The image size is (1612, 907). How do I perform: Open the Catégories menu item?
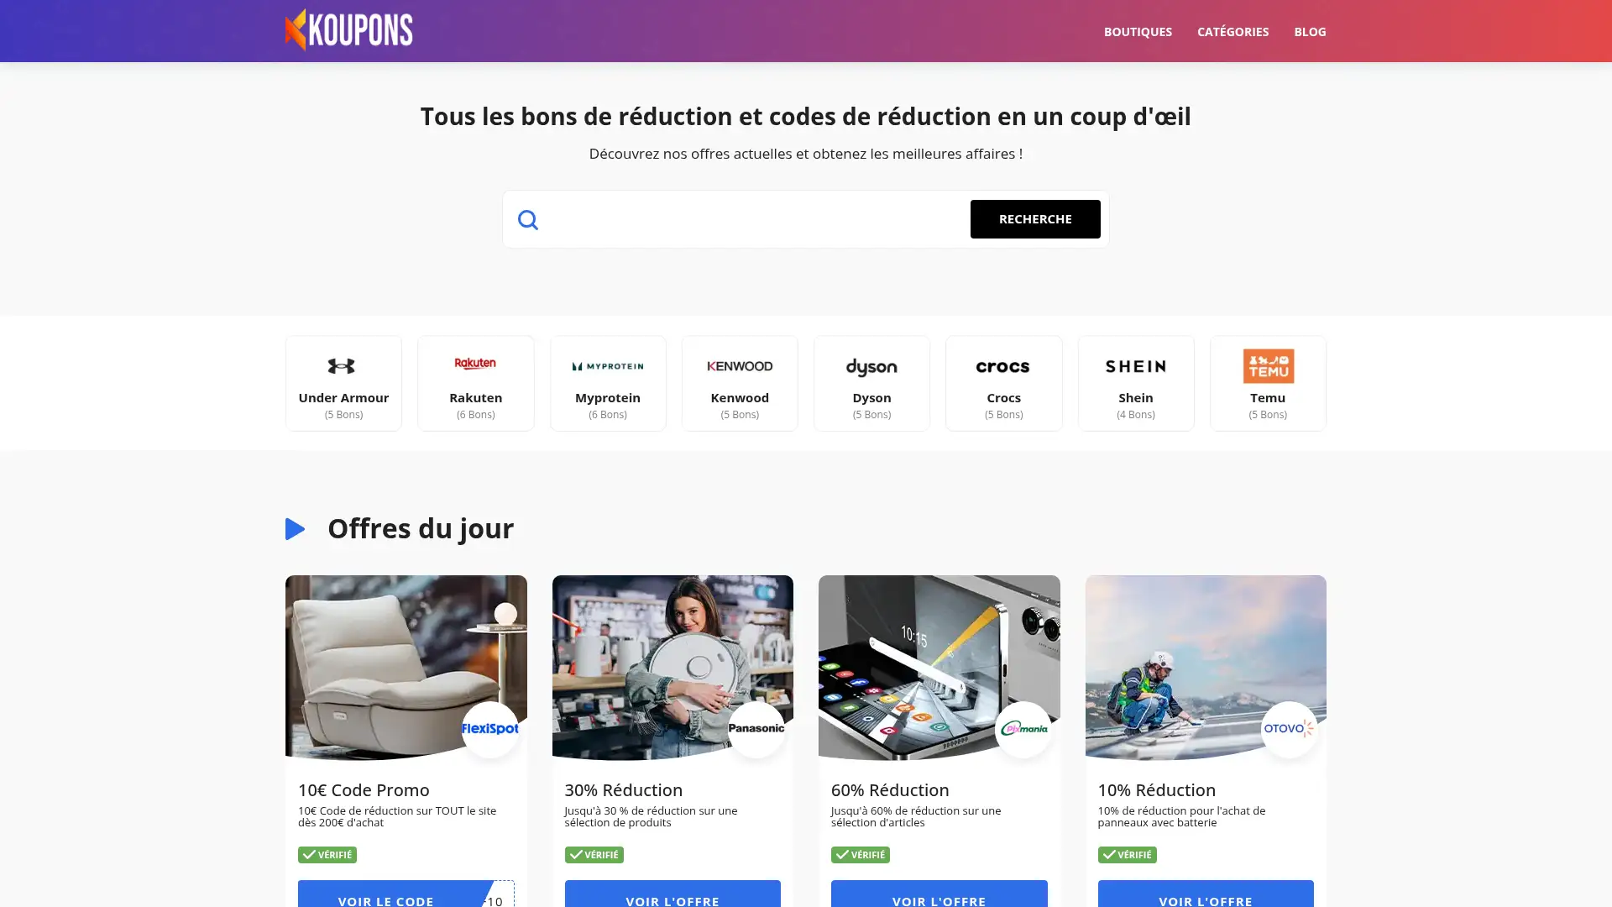click(x=1233, y=32)
